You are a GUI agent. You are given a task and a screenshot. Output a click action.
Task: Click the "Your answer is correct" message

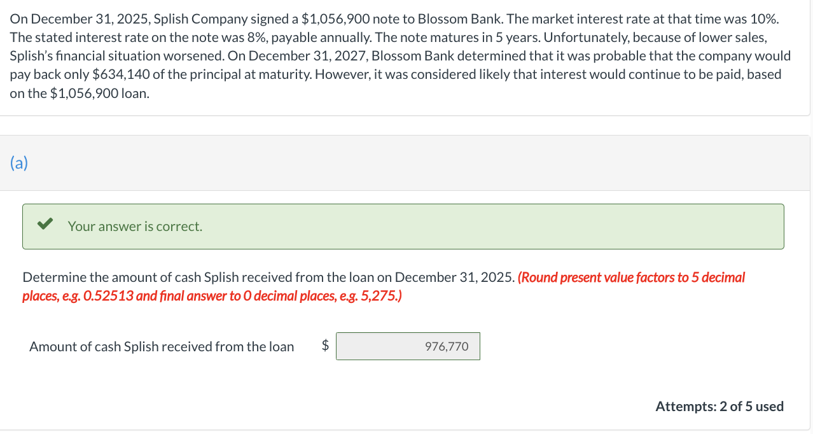point(135,227)
